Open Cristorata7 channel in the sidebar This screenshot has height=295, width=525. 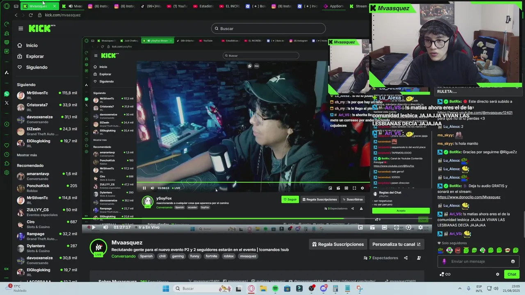pyautogui.click(x=47, y=107)
